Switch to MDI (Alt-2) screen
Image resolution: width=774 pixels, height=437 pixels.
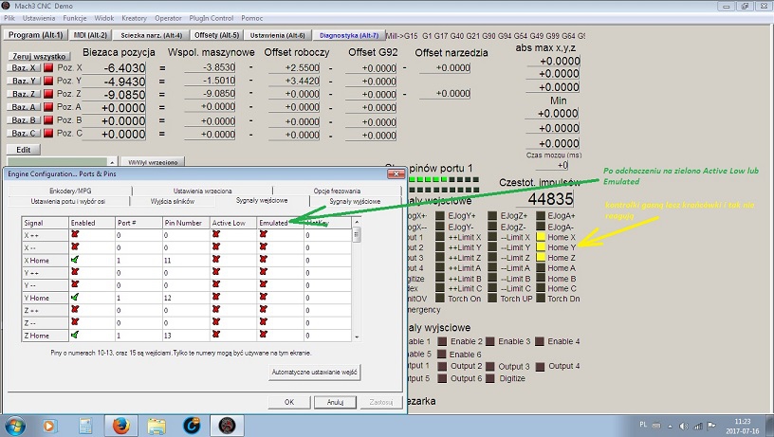90,35
